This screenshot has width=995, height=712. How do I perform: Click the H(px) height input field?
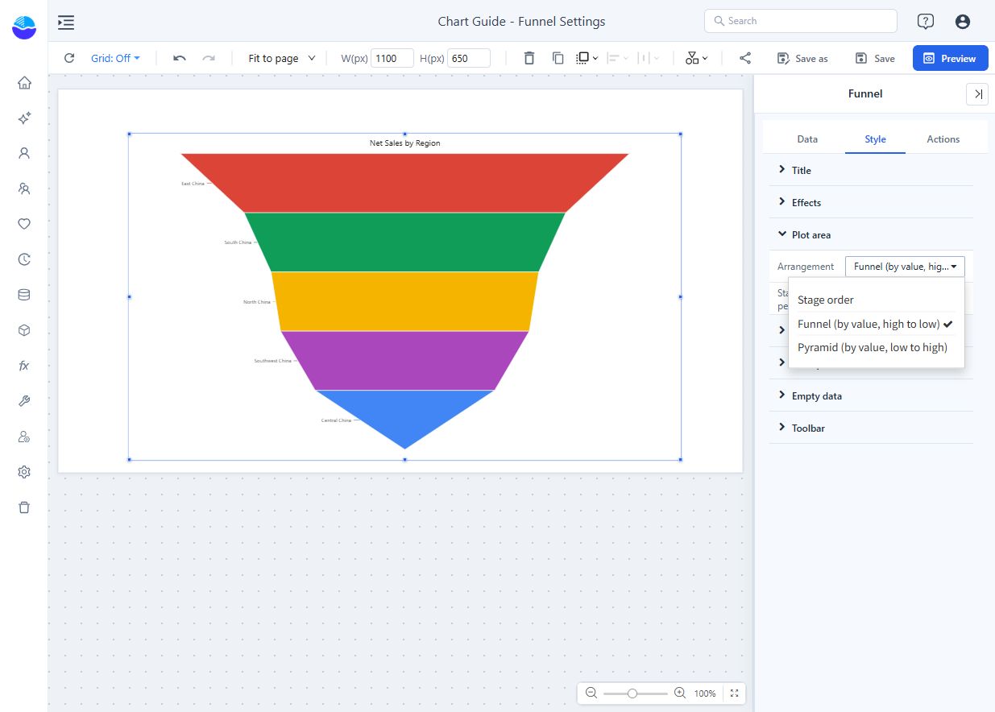coord(469,58)
